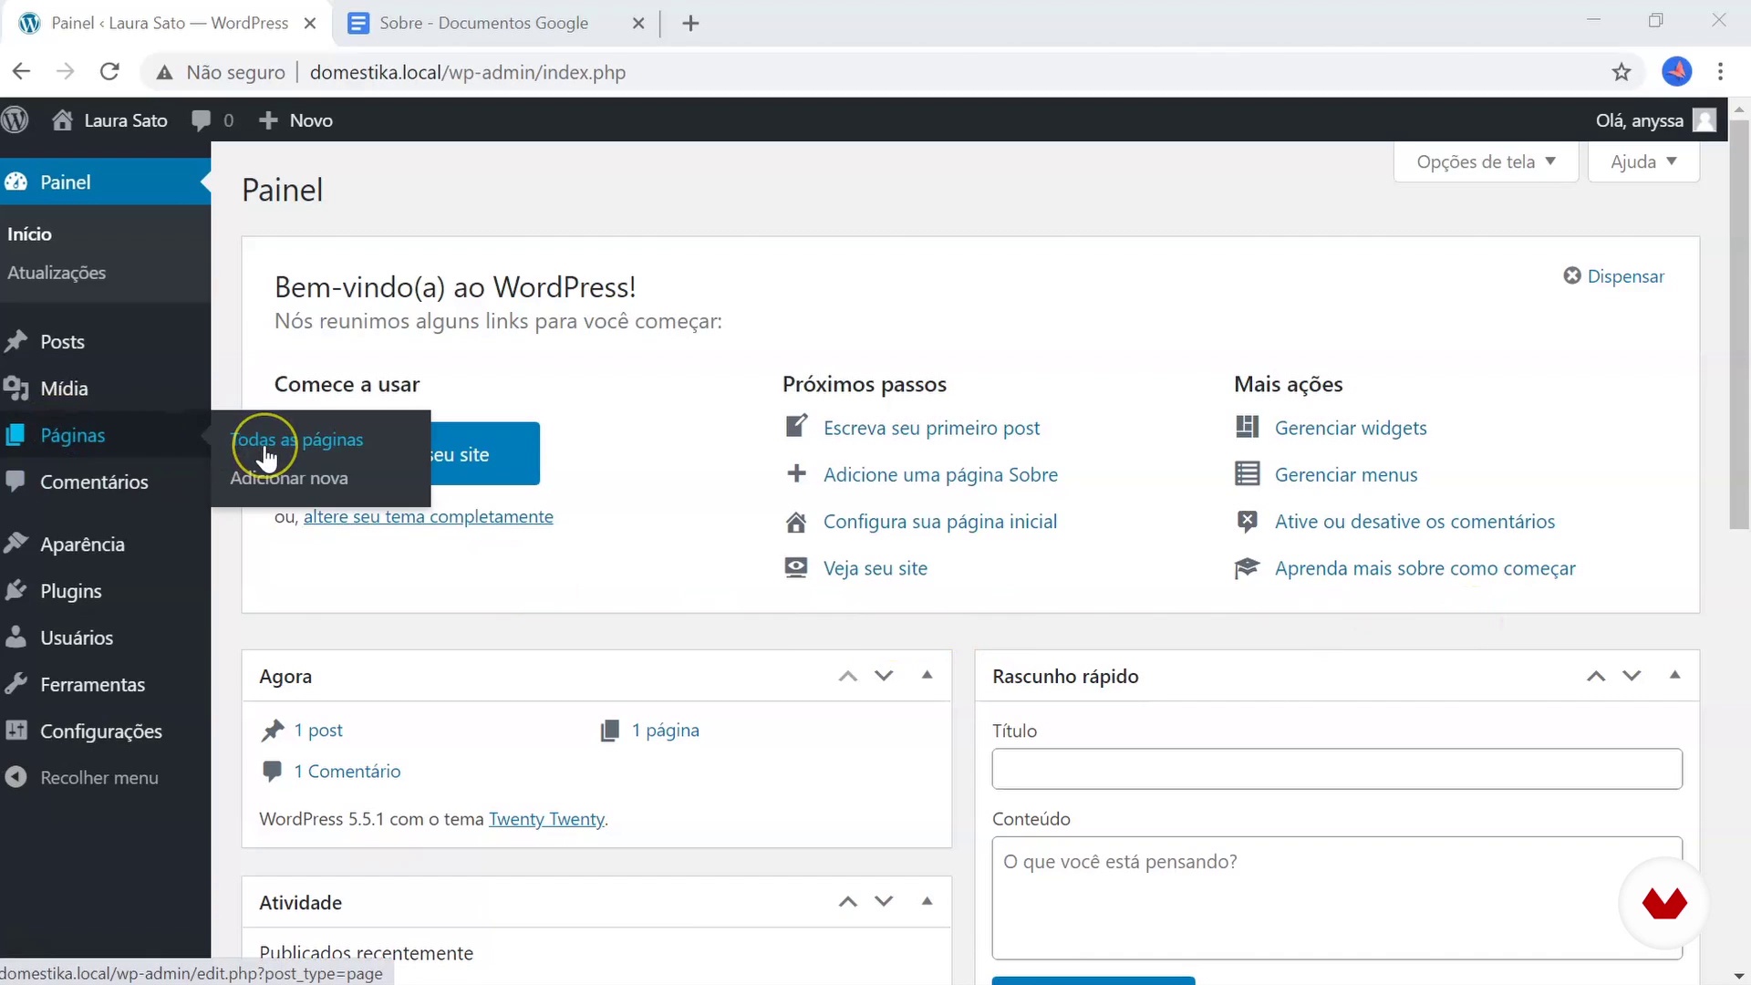Click the plus icon beside página Sobre
1751x985 pixels.
click(x=796, y=473)
